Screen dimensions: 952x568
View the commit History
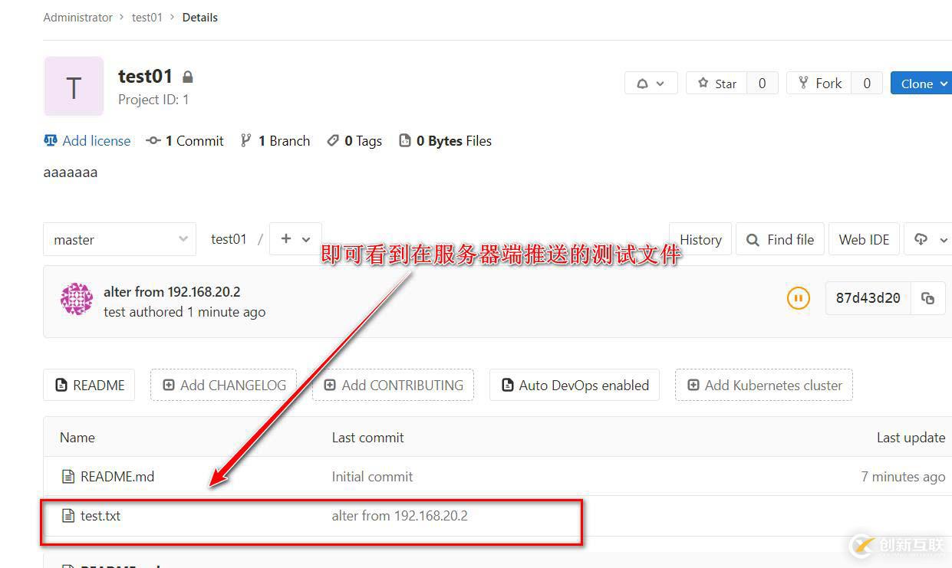(700, 239)
